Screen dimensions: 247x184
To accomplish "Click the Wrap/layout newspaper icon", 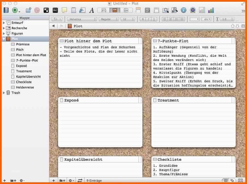I will tap(147, 10).
